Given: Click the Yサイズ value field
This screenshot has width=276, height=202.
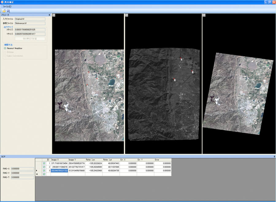Looking at the screenshot, I should [30, 34].
